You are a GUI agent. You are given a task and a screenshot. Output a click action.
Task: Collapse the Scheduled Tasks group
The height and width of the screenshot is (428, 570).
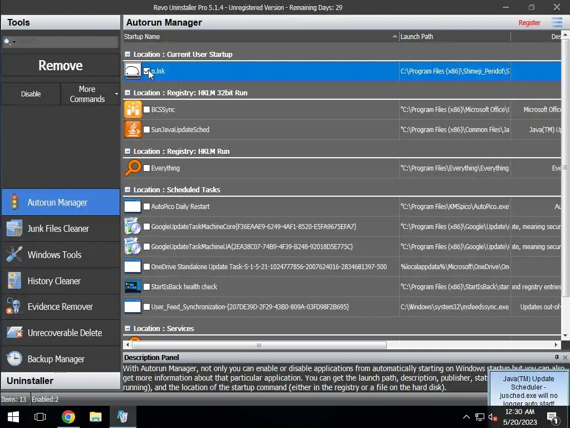click(x=127, y=189)
